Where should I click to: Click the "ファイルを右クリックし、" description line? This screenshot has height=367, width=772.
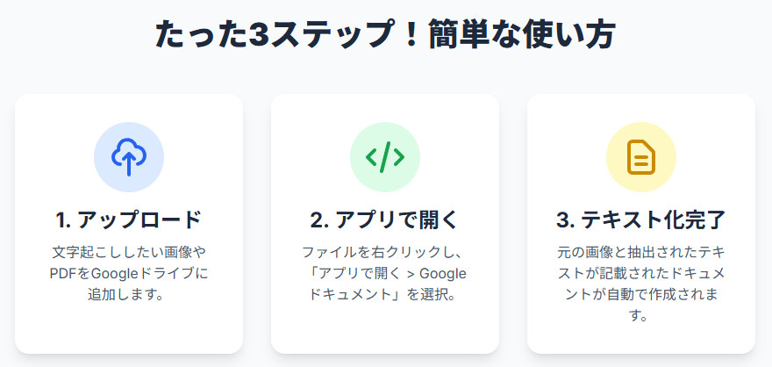pyautogui.click(x=385, y=252)
